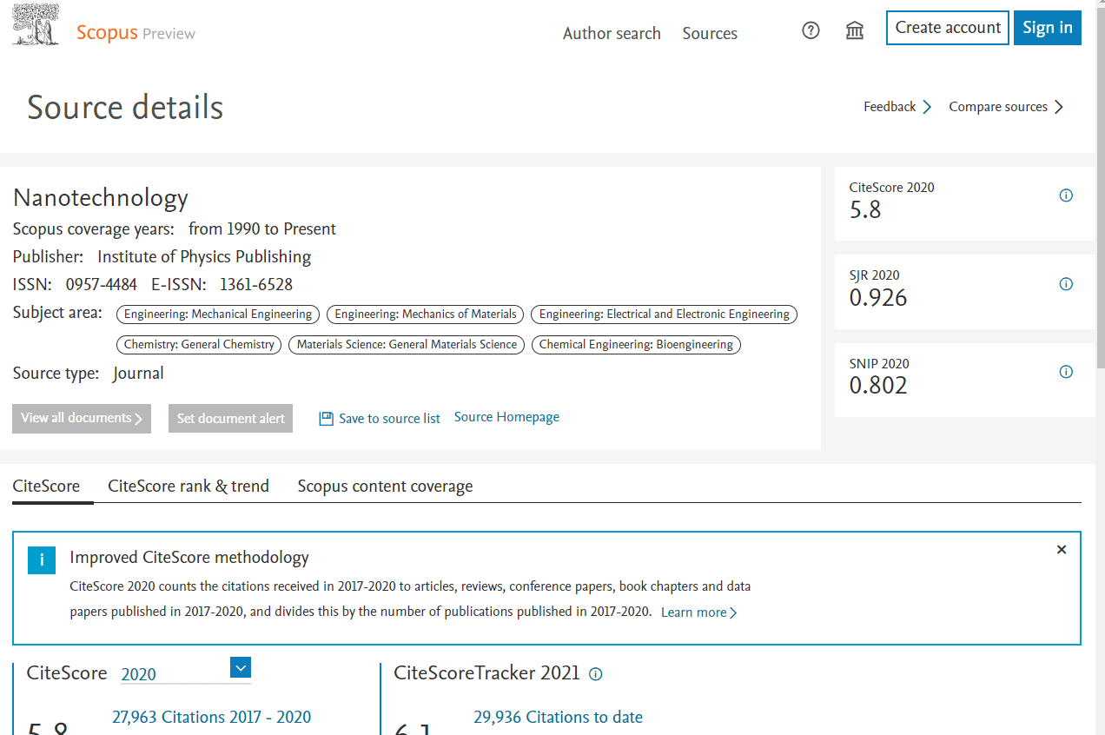Click Institute of Physics Publishing text

tap(204, 257)
